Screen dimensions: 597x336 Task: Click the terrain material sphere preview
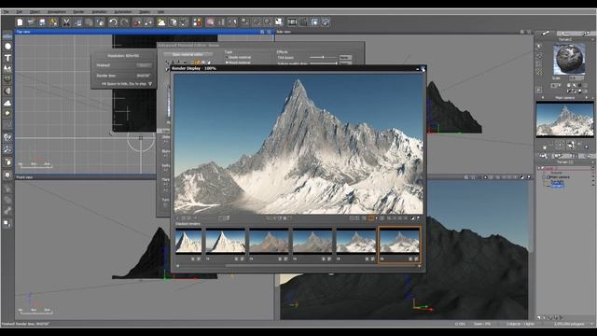pos(569,59)
